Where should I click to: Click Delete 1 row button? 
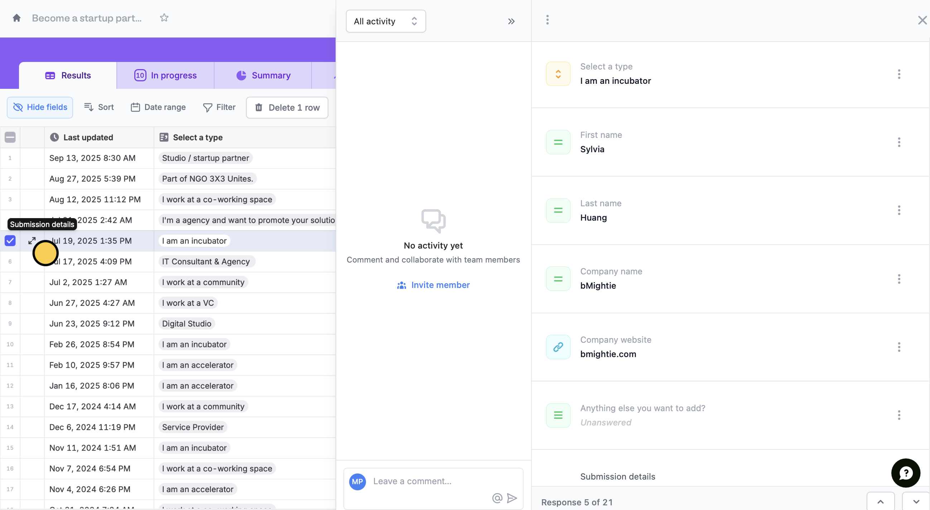(287, 108)
